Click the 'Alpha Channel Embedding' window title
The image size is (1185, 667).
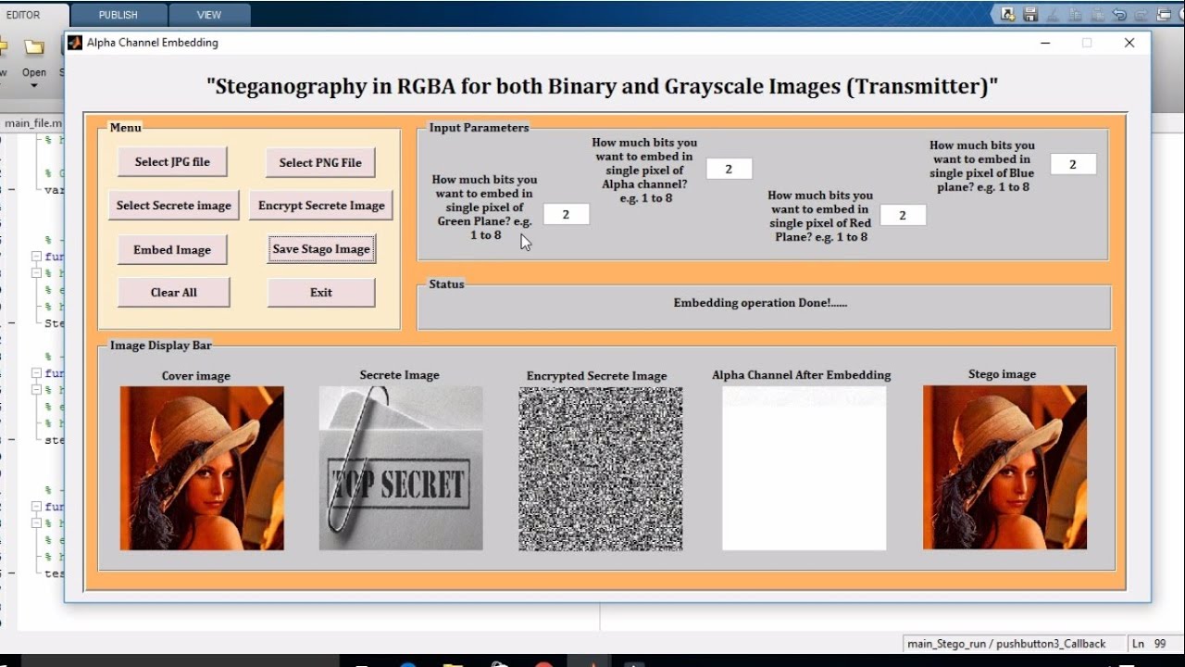[153, 43]
